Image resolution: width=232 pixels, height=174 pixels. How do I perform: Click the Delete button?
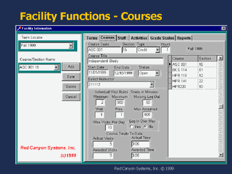pos(71,87)
